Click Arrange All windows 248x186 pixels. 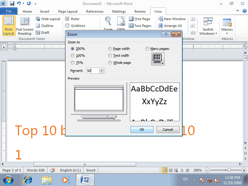tap(170, 26)
